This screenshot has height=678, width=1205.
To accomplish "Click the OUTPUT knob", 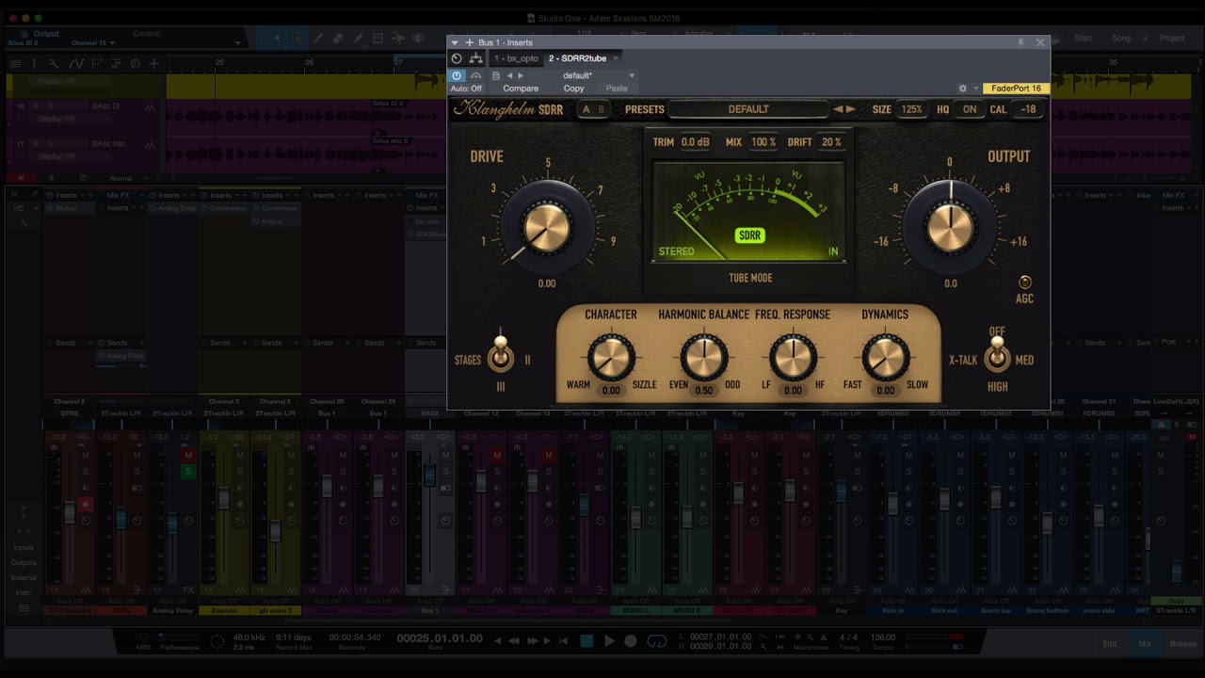I will point(949,227).
